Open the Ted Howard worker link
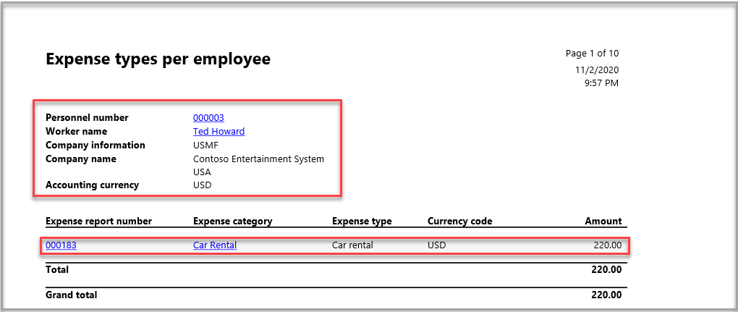738x312 pixels. [219, 131]
